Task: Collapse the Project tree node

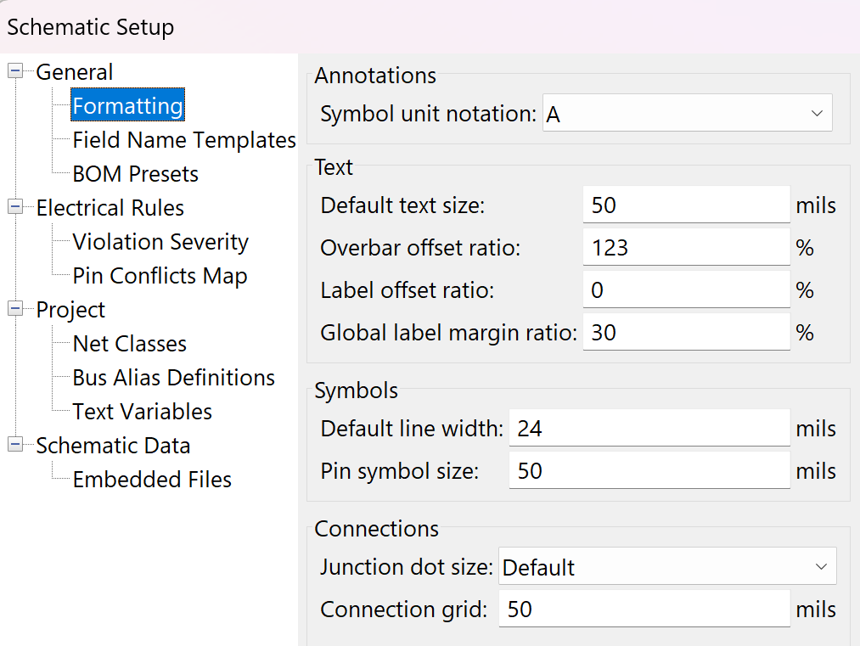Action: coord(14,309)
